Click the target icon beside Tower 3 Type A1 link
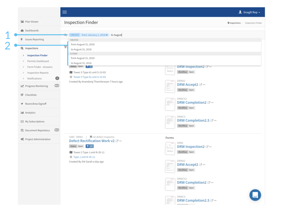The image size is (283, 212). click(x=71, y=77)
